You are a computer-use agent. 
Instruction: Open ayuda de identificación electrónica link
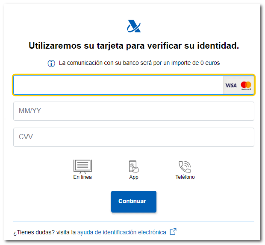click(122, 232)
